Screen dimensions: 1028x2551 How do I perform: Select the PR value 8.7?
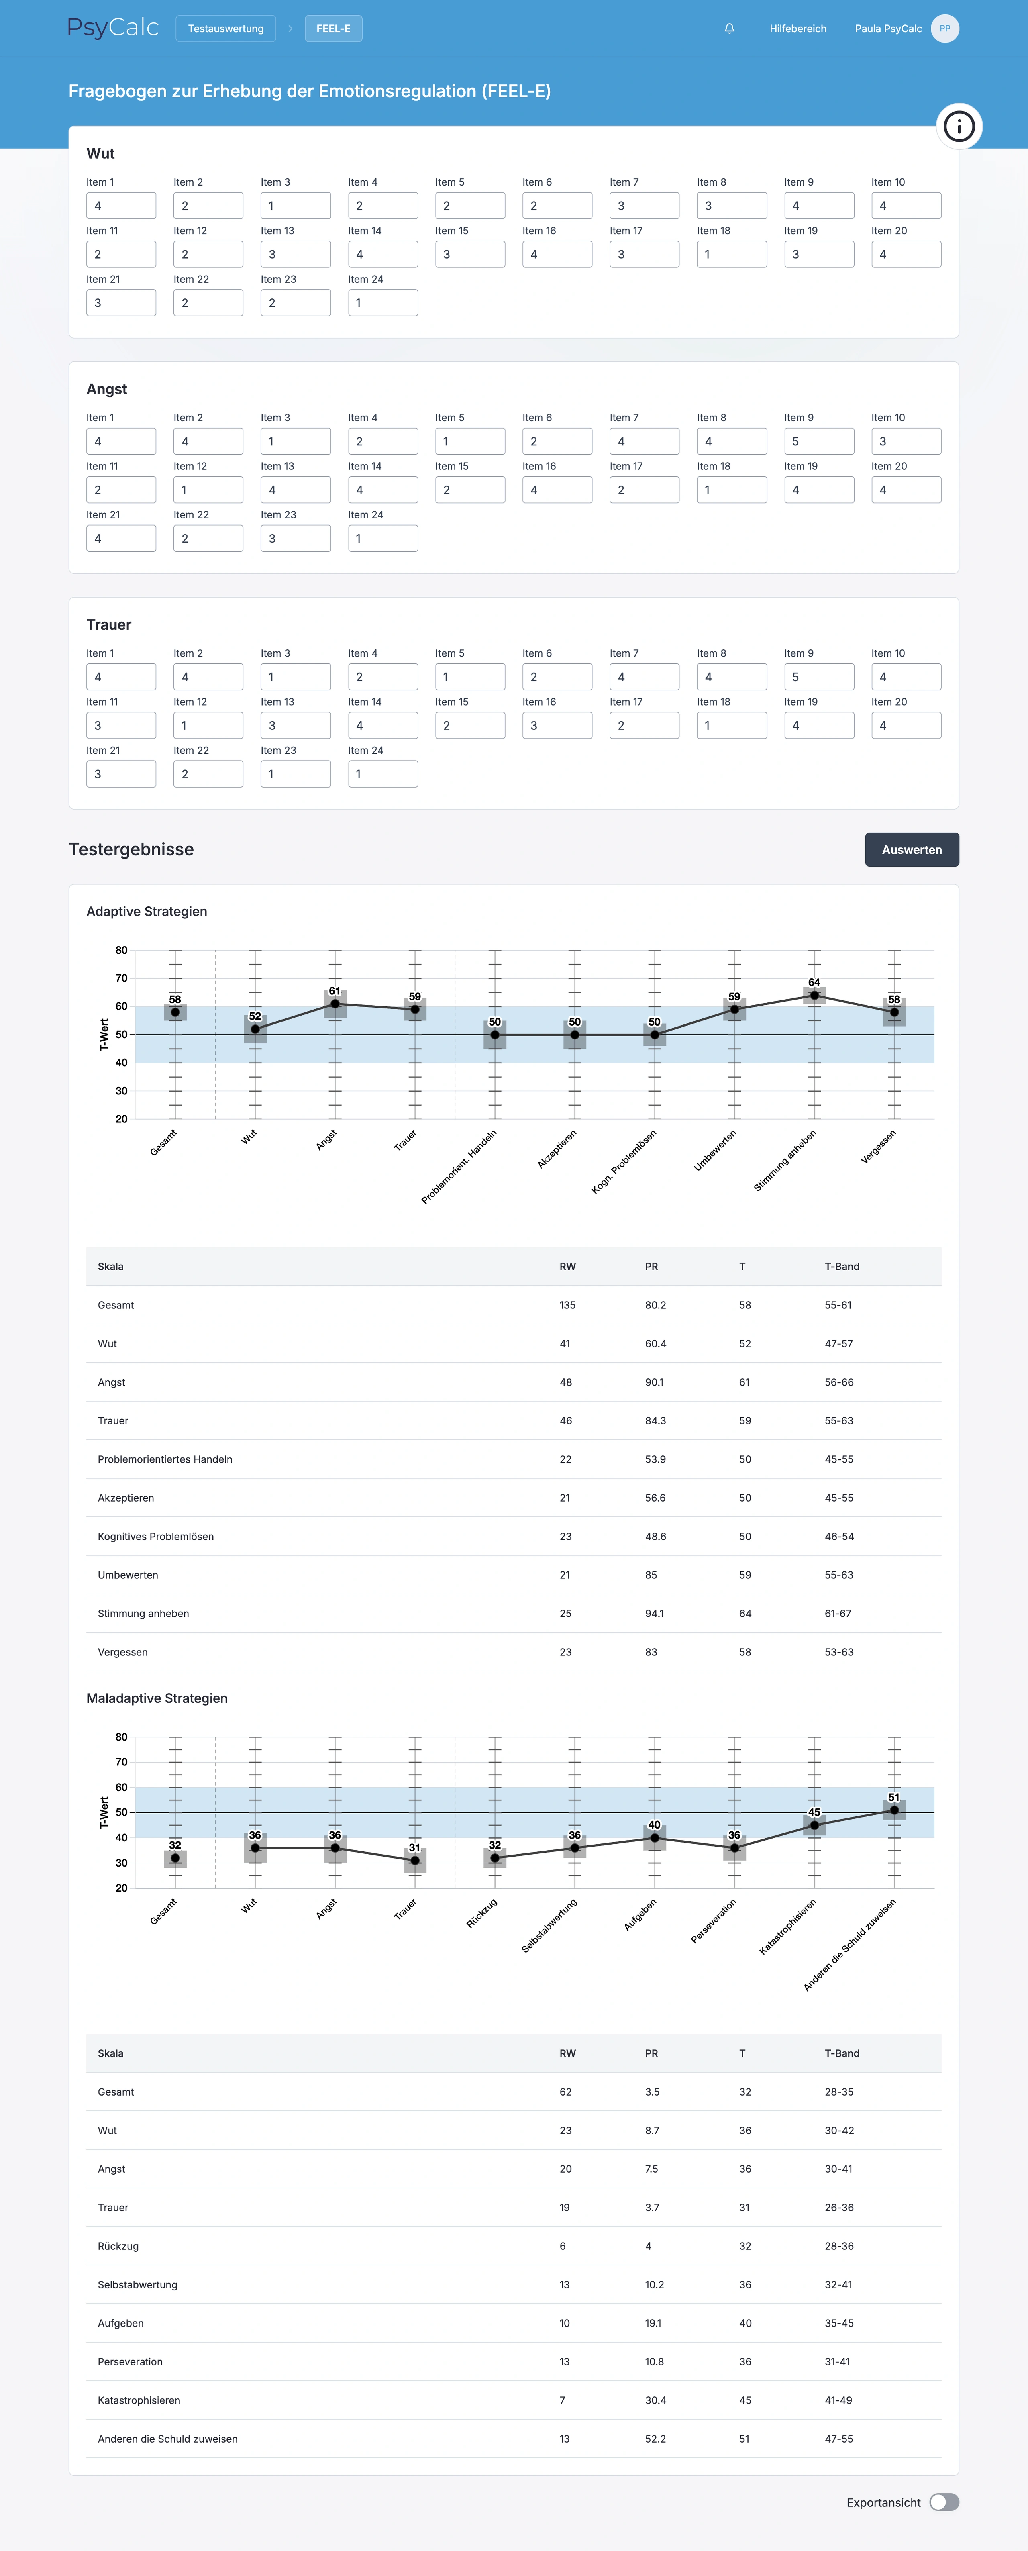pos(652,2131)
